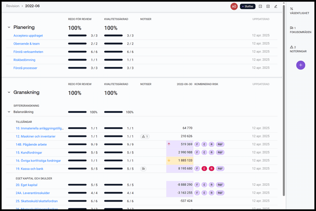Open 16. Övriga kortfristiga fordringar
Image resolution: width=316 pixels, height=211 pixels.
point(38,161)
